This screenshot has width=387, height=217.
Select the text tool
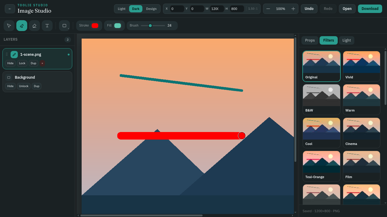point(47,26)
